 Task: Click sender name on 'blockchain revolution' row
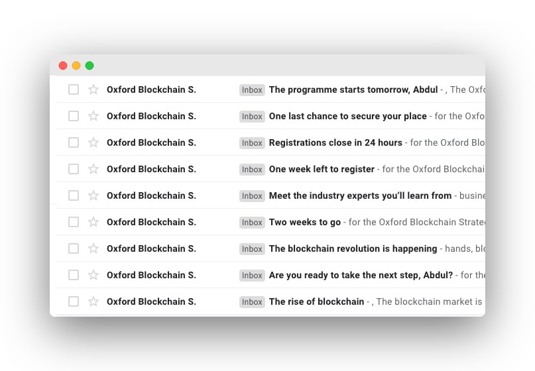coord(151,248)
